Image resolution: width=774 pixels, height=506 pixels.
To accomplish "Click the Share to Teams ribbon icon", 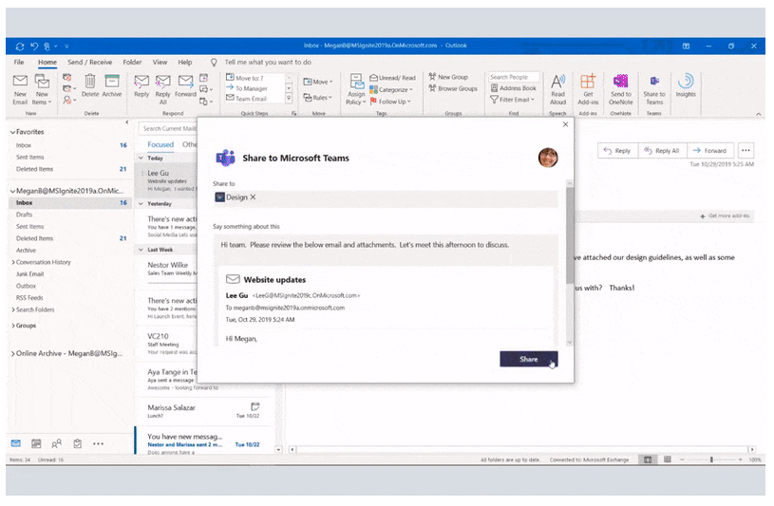I will coord(654,89).
